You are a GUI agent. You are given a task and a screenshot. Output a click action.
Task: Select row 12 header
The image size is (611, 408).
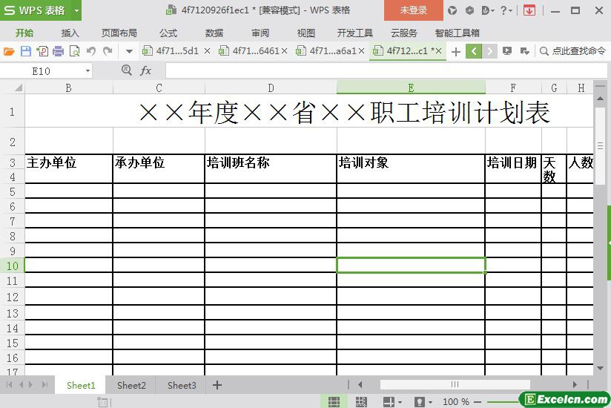coord(12,297)
